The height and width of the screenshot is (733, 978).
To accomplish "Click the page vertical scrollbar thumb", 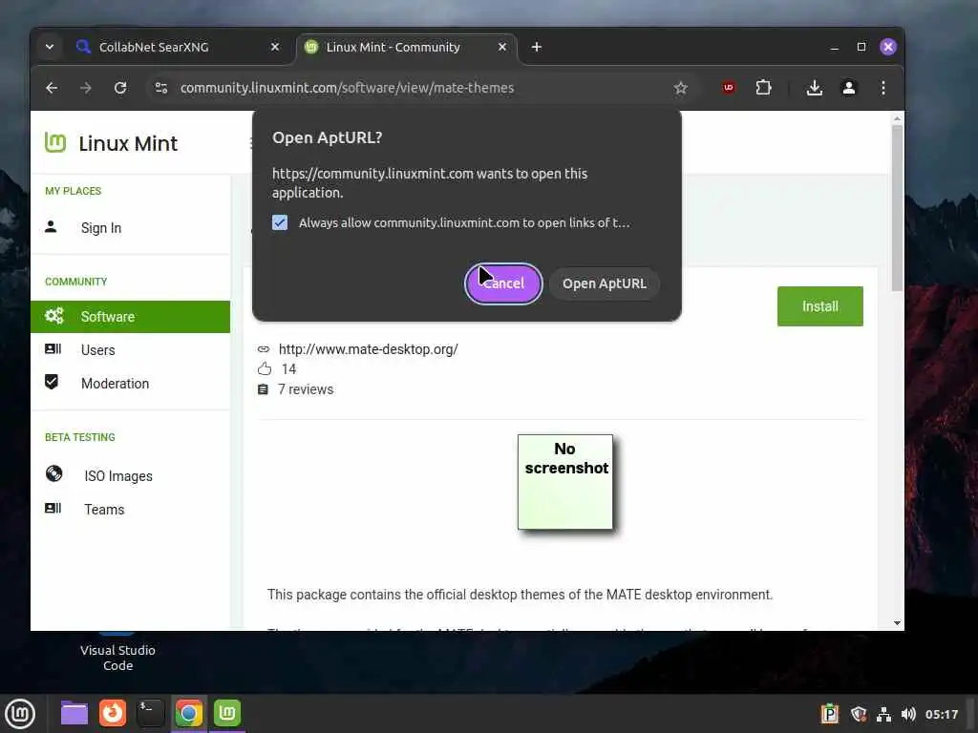I will (897, 207).
